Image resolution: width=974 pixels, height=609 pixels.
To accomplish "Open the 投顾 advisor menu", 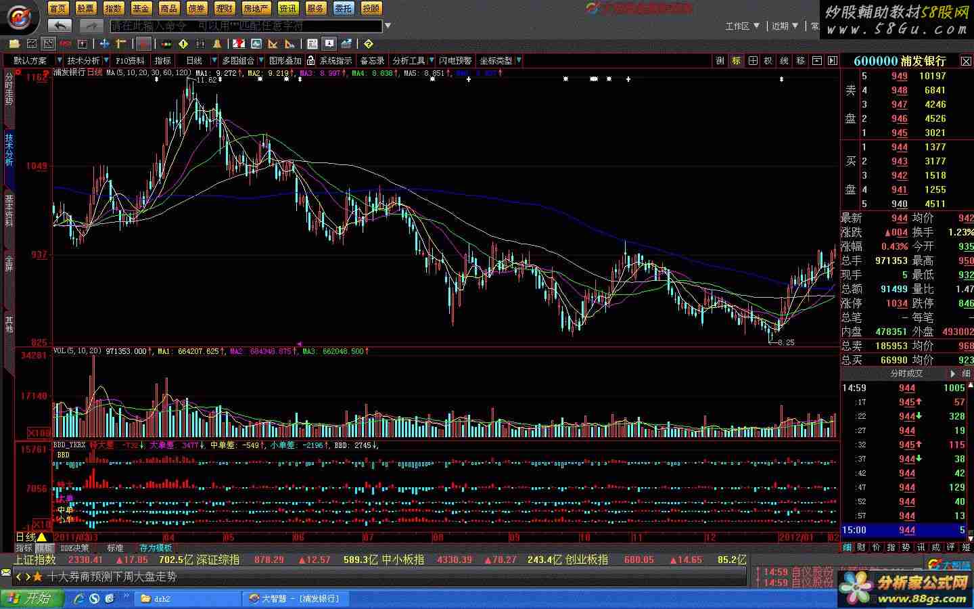I will pyautogui.click(x=371, y=8).
